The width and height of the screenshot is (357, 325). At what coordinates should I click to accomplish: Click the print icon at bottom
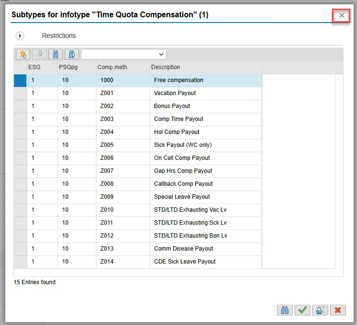click(320, 310)
